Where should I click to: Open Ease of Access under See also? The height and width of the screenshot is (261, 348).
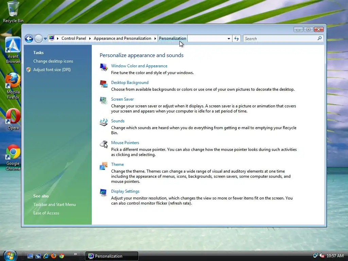coord(46,213)
